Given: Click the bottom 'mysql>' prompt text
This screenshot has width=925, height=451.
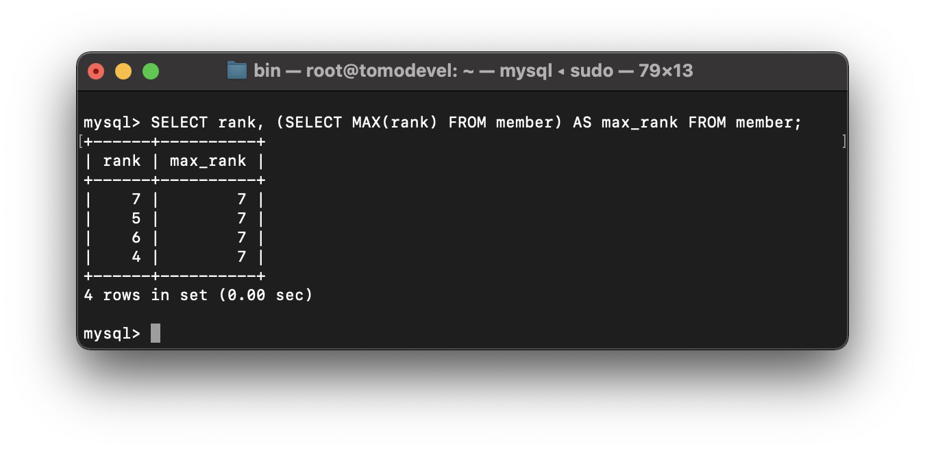Looking at the screenshot, I should (x=112, y=334).
